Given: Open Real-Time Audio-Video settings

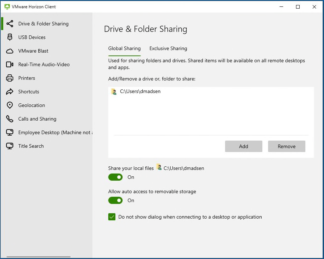Looking at the screenshot, I should coord(47,64).
